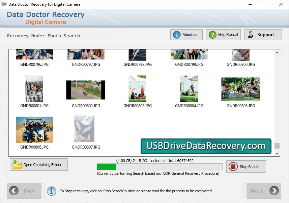Click the Support person icon

click(x=251, y=35)
